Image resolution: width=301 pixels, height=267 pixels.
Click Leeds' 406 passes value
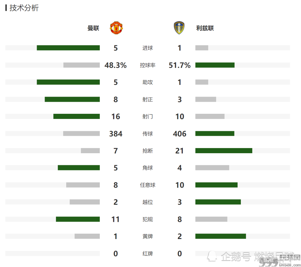coord(179,134)
